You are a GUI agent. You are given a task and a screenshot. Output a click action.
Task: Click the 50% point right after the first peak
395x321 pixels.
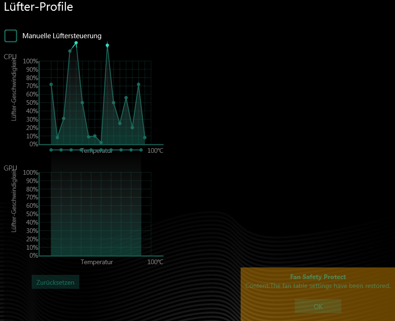click(x=83, y=102)
